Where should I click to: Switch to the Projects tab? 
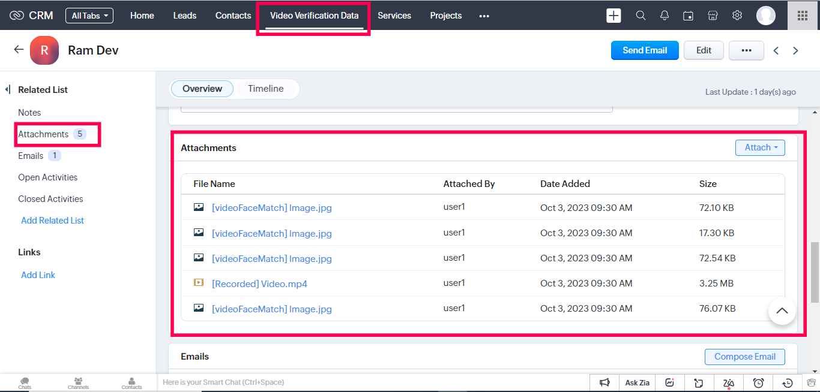pos(445,16)
